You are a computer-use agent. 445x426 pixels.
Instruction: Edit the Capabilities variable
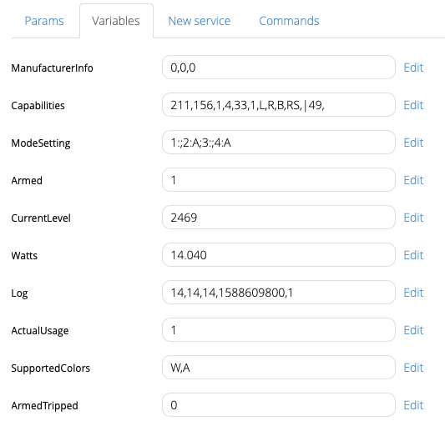413,105
